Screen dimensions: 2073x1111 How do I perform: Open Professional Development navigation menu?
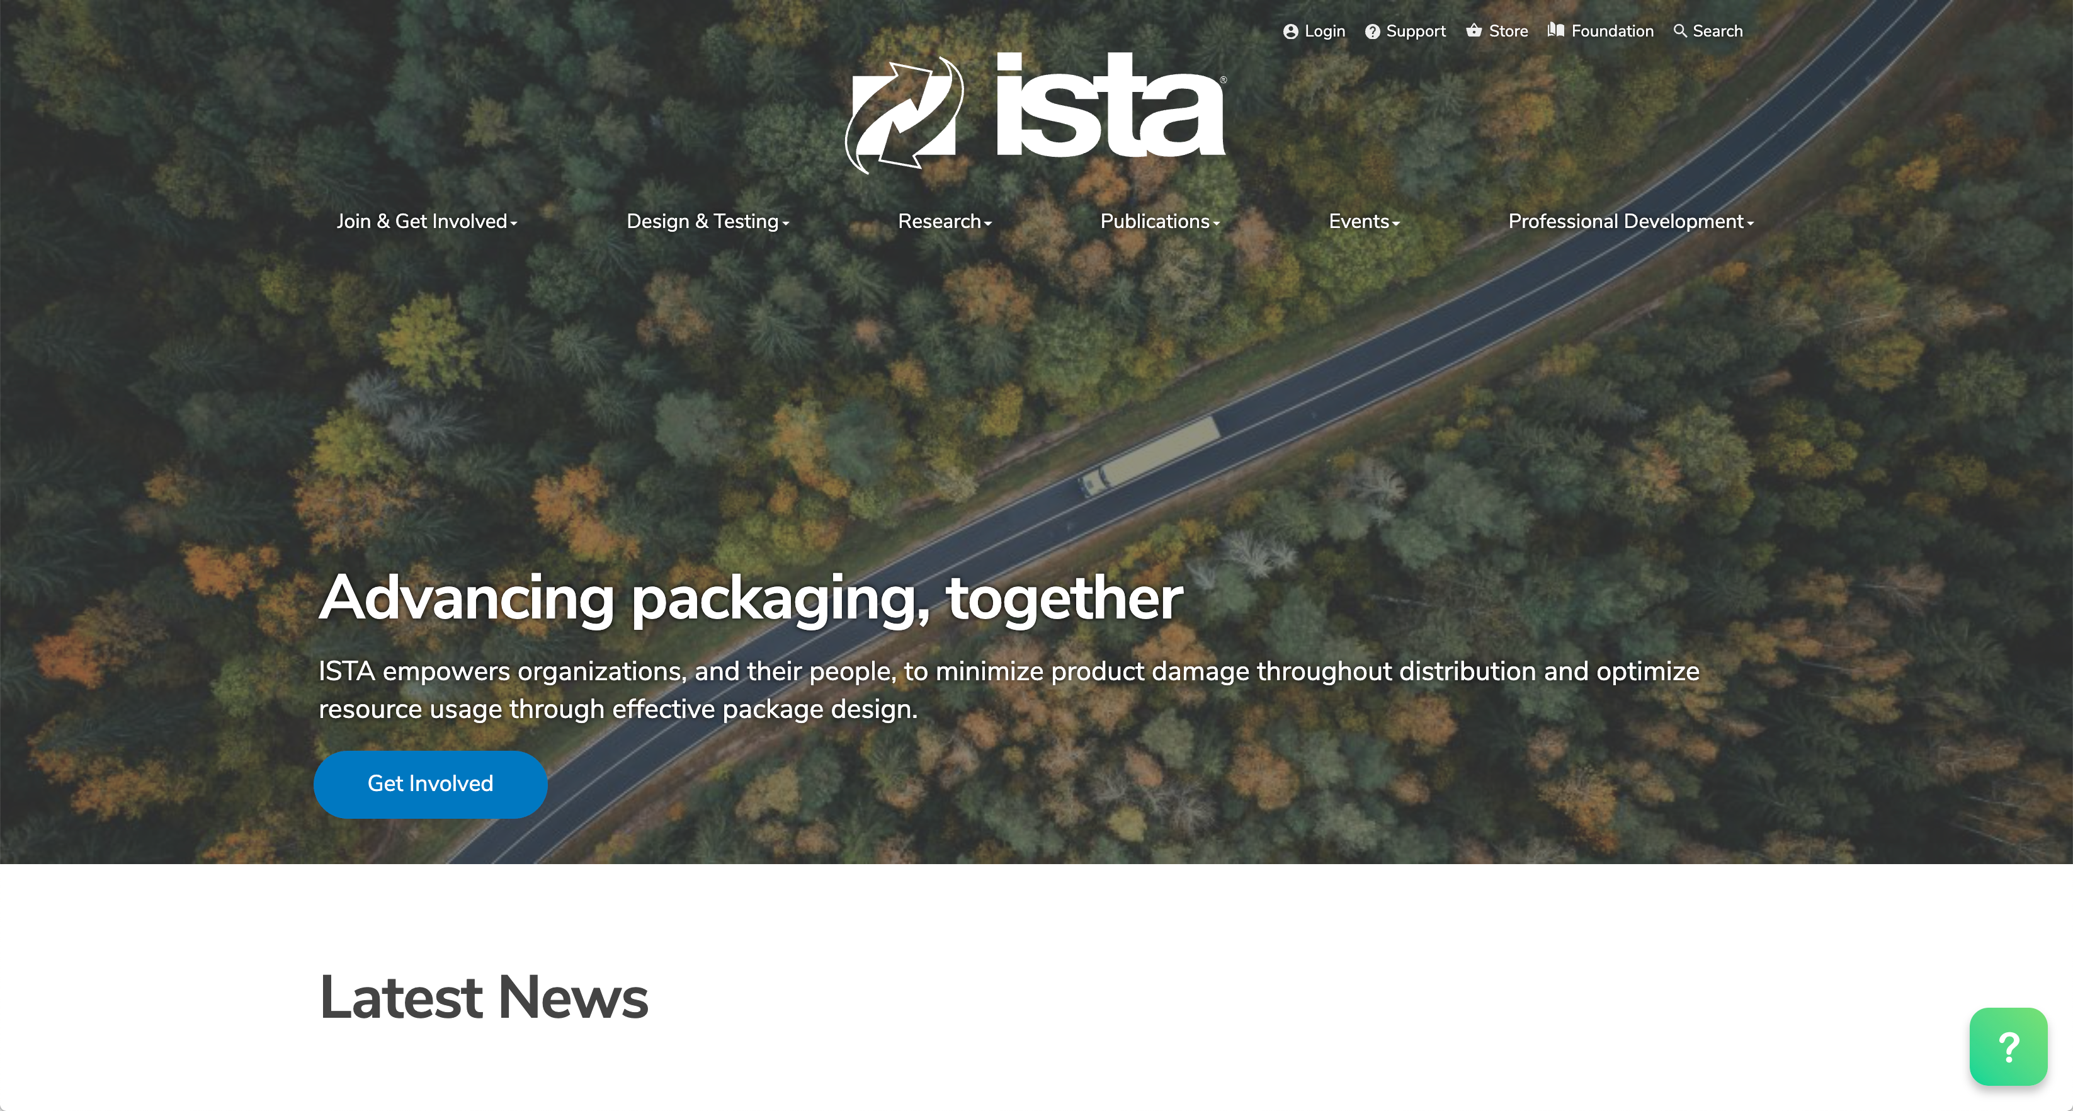click(1630, 222)
